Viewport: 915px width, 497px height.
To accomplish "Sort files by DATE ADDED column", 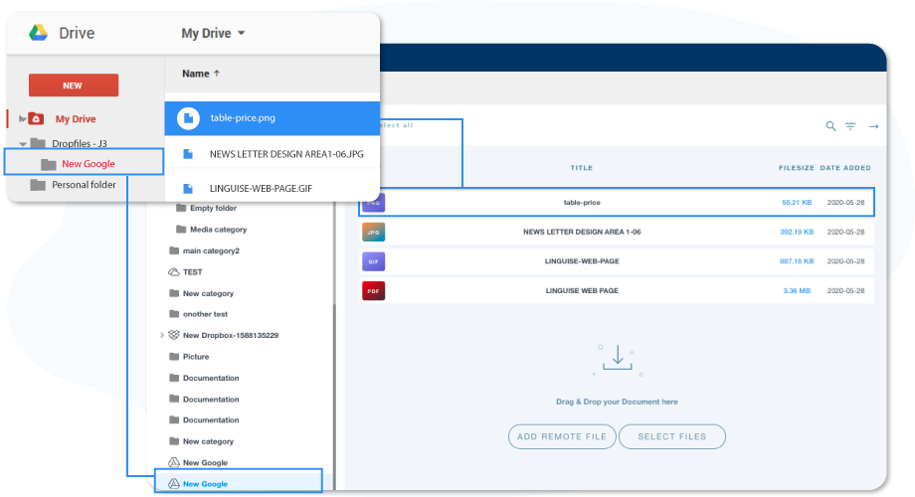I will 845,168.
